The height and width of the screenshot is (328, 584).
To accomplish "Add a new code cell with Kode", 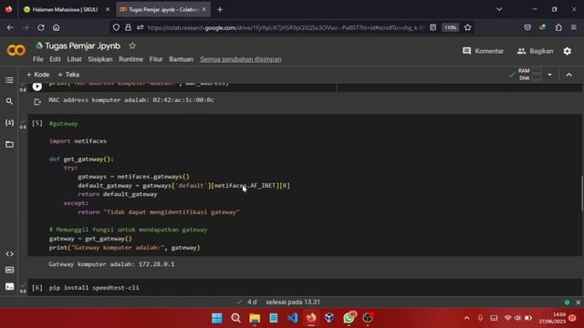I will [38, 75].
